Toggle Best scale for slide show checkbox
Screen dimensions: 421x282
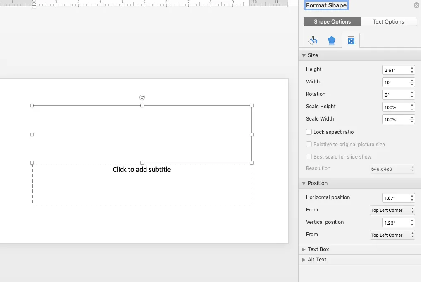(x=309, y=156)
